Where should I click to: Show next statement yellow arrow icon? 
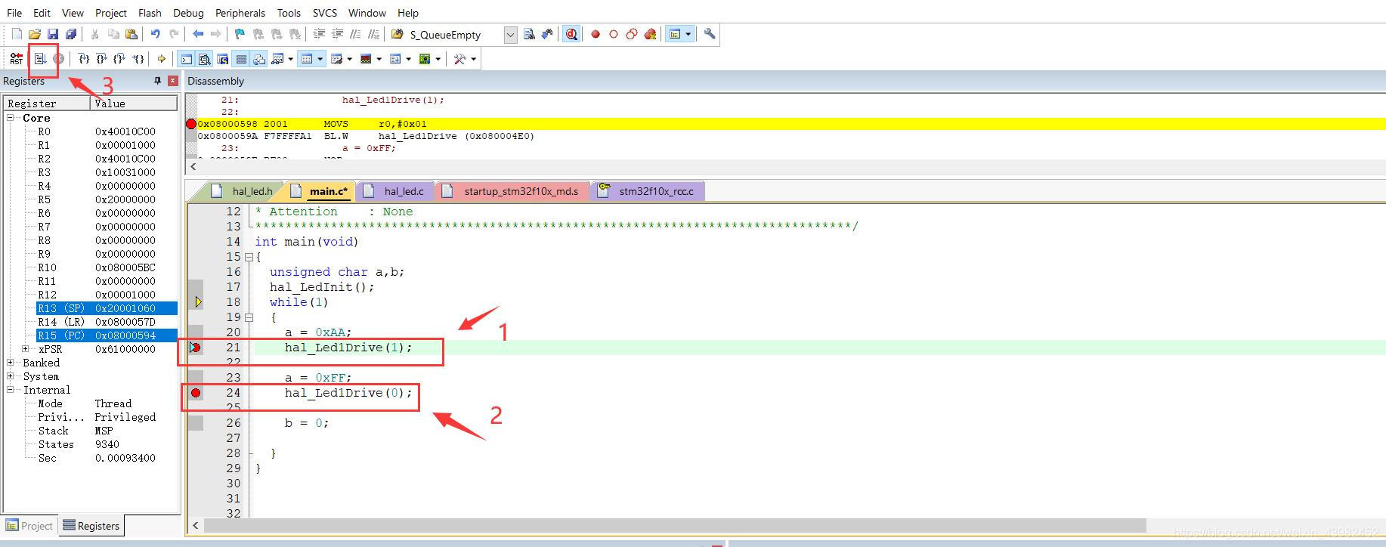pos(162,59)
